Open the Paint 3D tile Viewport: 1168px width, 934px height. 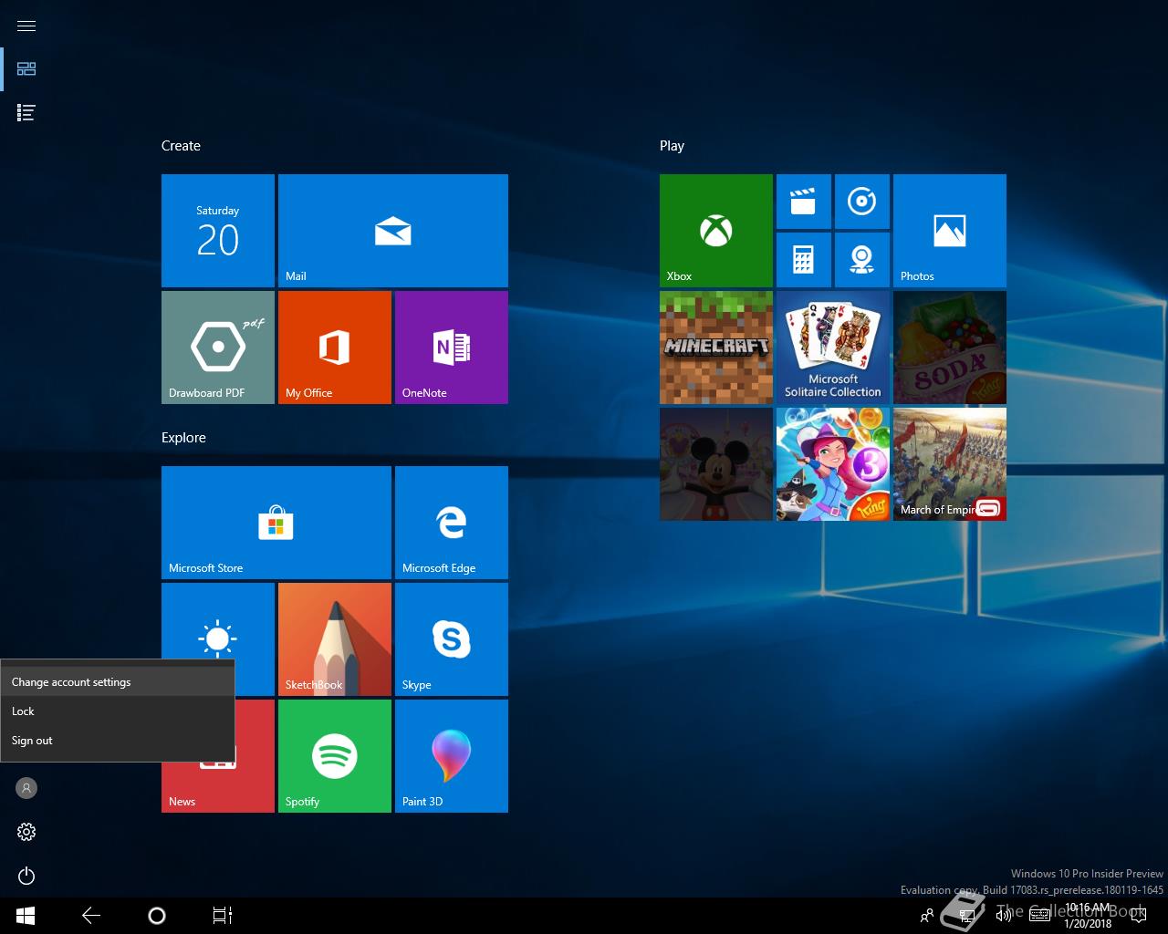[x=452, y=756]
